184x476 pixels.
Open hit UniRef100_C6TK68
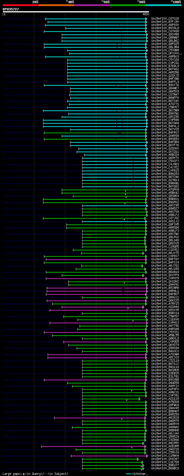(x=165, y=31)
